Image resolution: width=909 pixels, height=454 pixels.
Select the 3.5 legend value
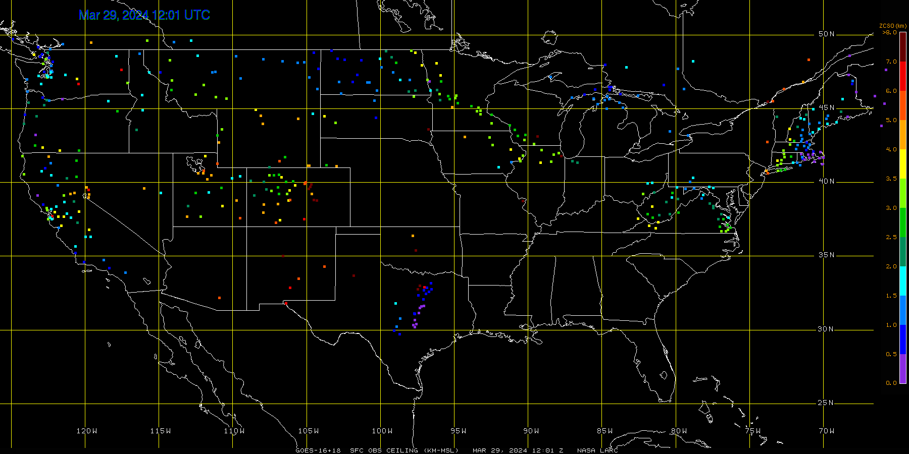tap(891, 179)
